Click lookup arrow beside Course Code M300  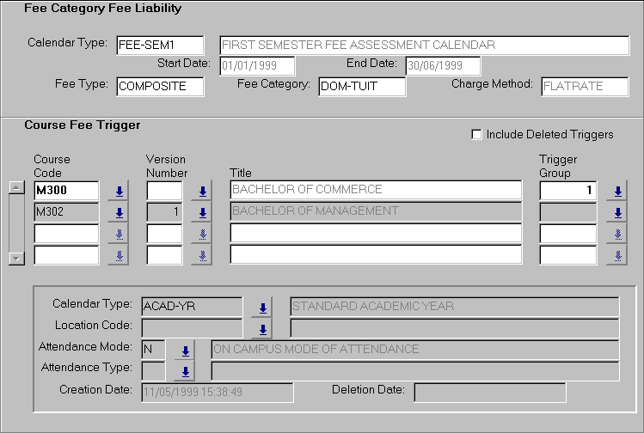click(x=118, y=191)
